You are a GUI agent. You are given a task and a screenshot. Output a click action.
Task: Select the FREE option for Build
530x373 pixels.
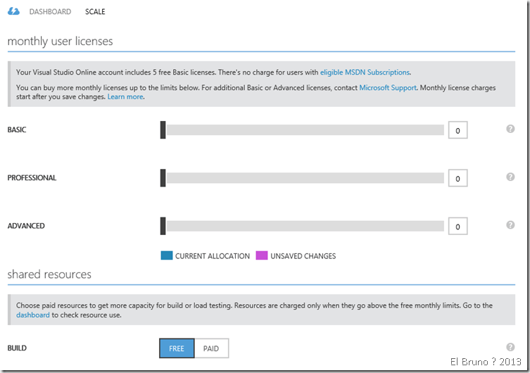(177, 348)
